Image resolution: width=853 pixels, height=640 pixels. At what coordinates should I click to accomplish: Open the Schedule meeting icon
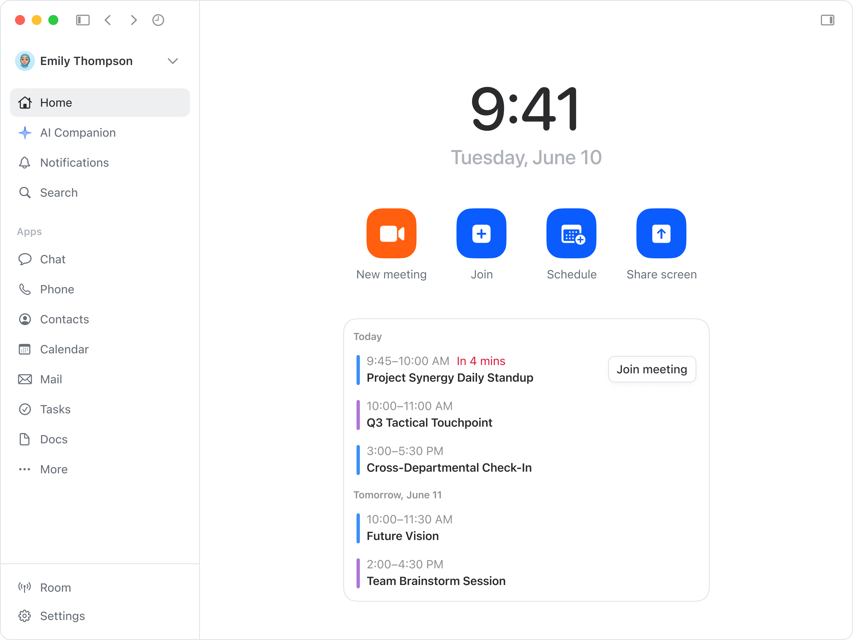point(571,233)
